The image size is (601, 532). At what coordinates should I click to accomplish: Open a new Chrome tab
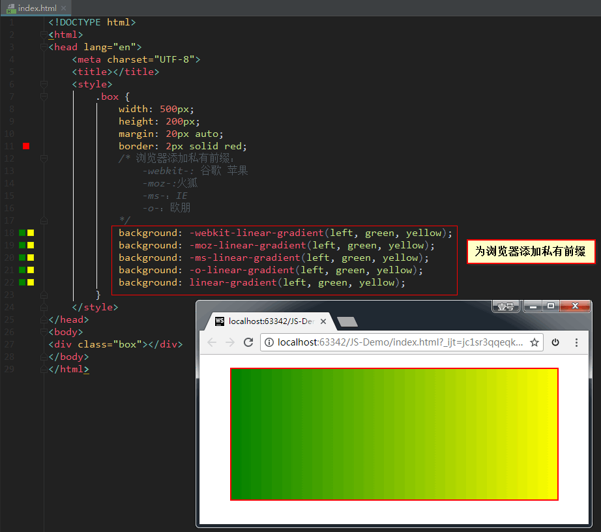[348, 321]
